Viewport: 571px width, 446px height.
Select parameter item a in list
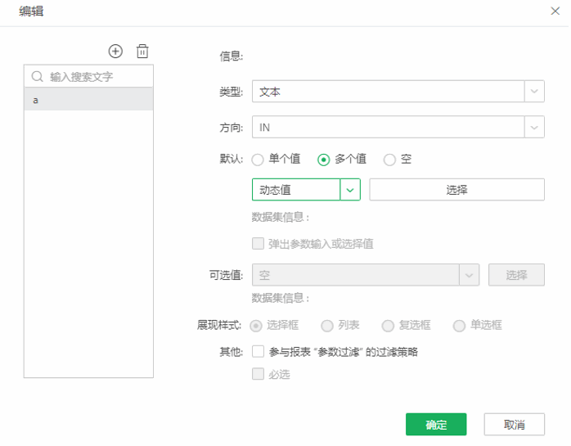(88, 100)
